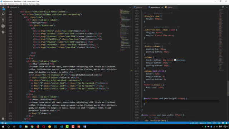Screen dimensions: 229x129
Task: Open the Help menu
Action: pyautogui.click(x=37, y=4)
